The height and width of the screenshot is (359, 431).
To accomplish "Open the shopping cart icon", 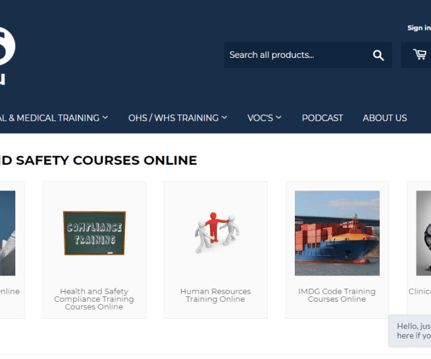I will [x=419, y=55].
